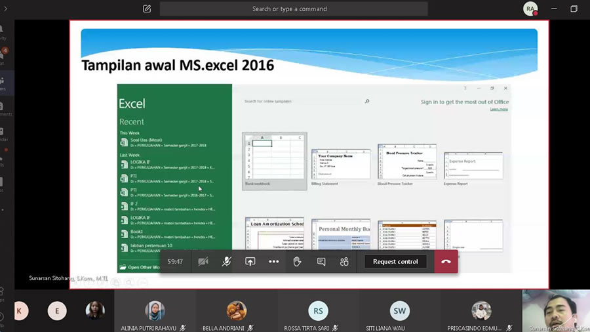Click Blood Pressure Tracker template in slide
The height and width of the screenshot is (332, 590).
pyautogui.click(x=406, y=165)
